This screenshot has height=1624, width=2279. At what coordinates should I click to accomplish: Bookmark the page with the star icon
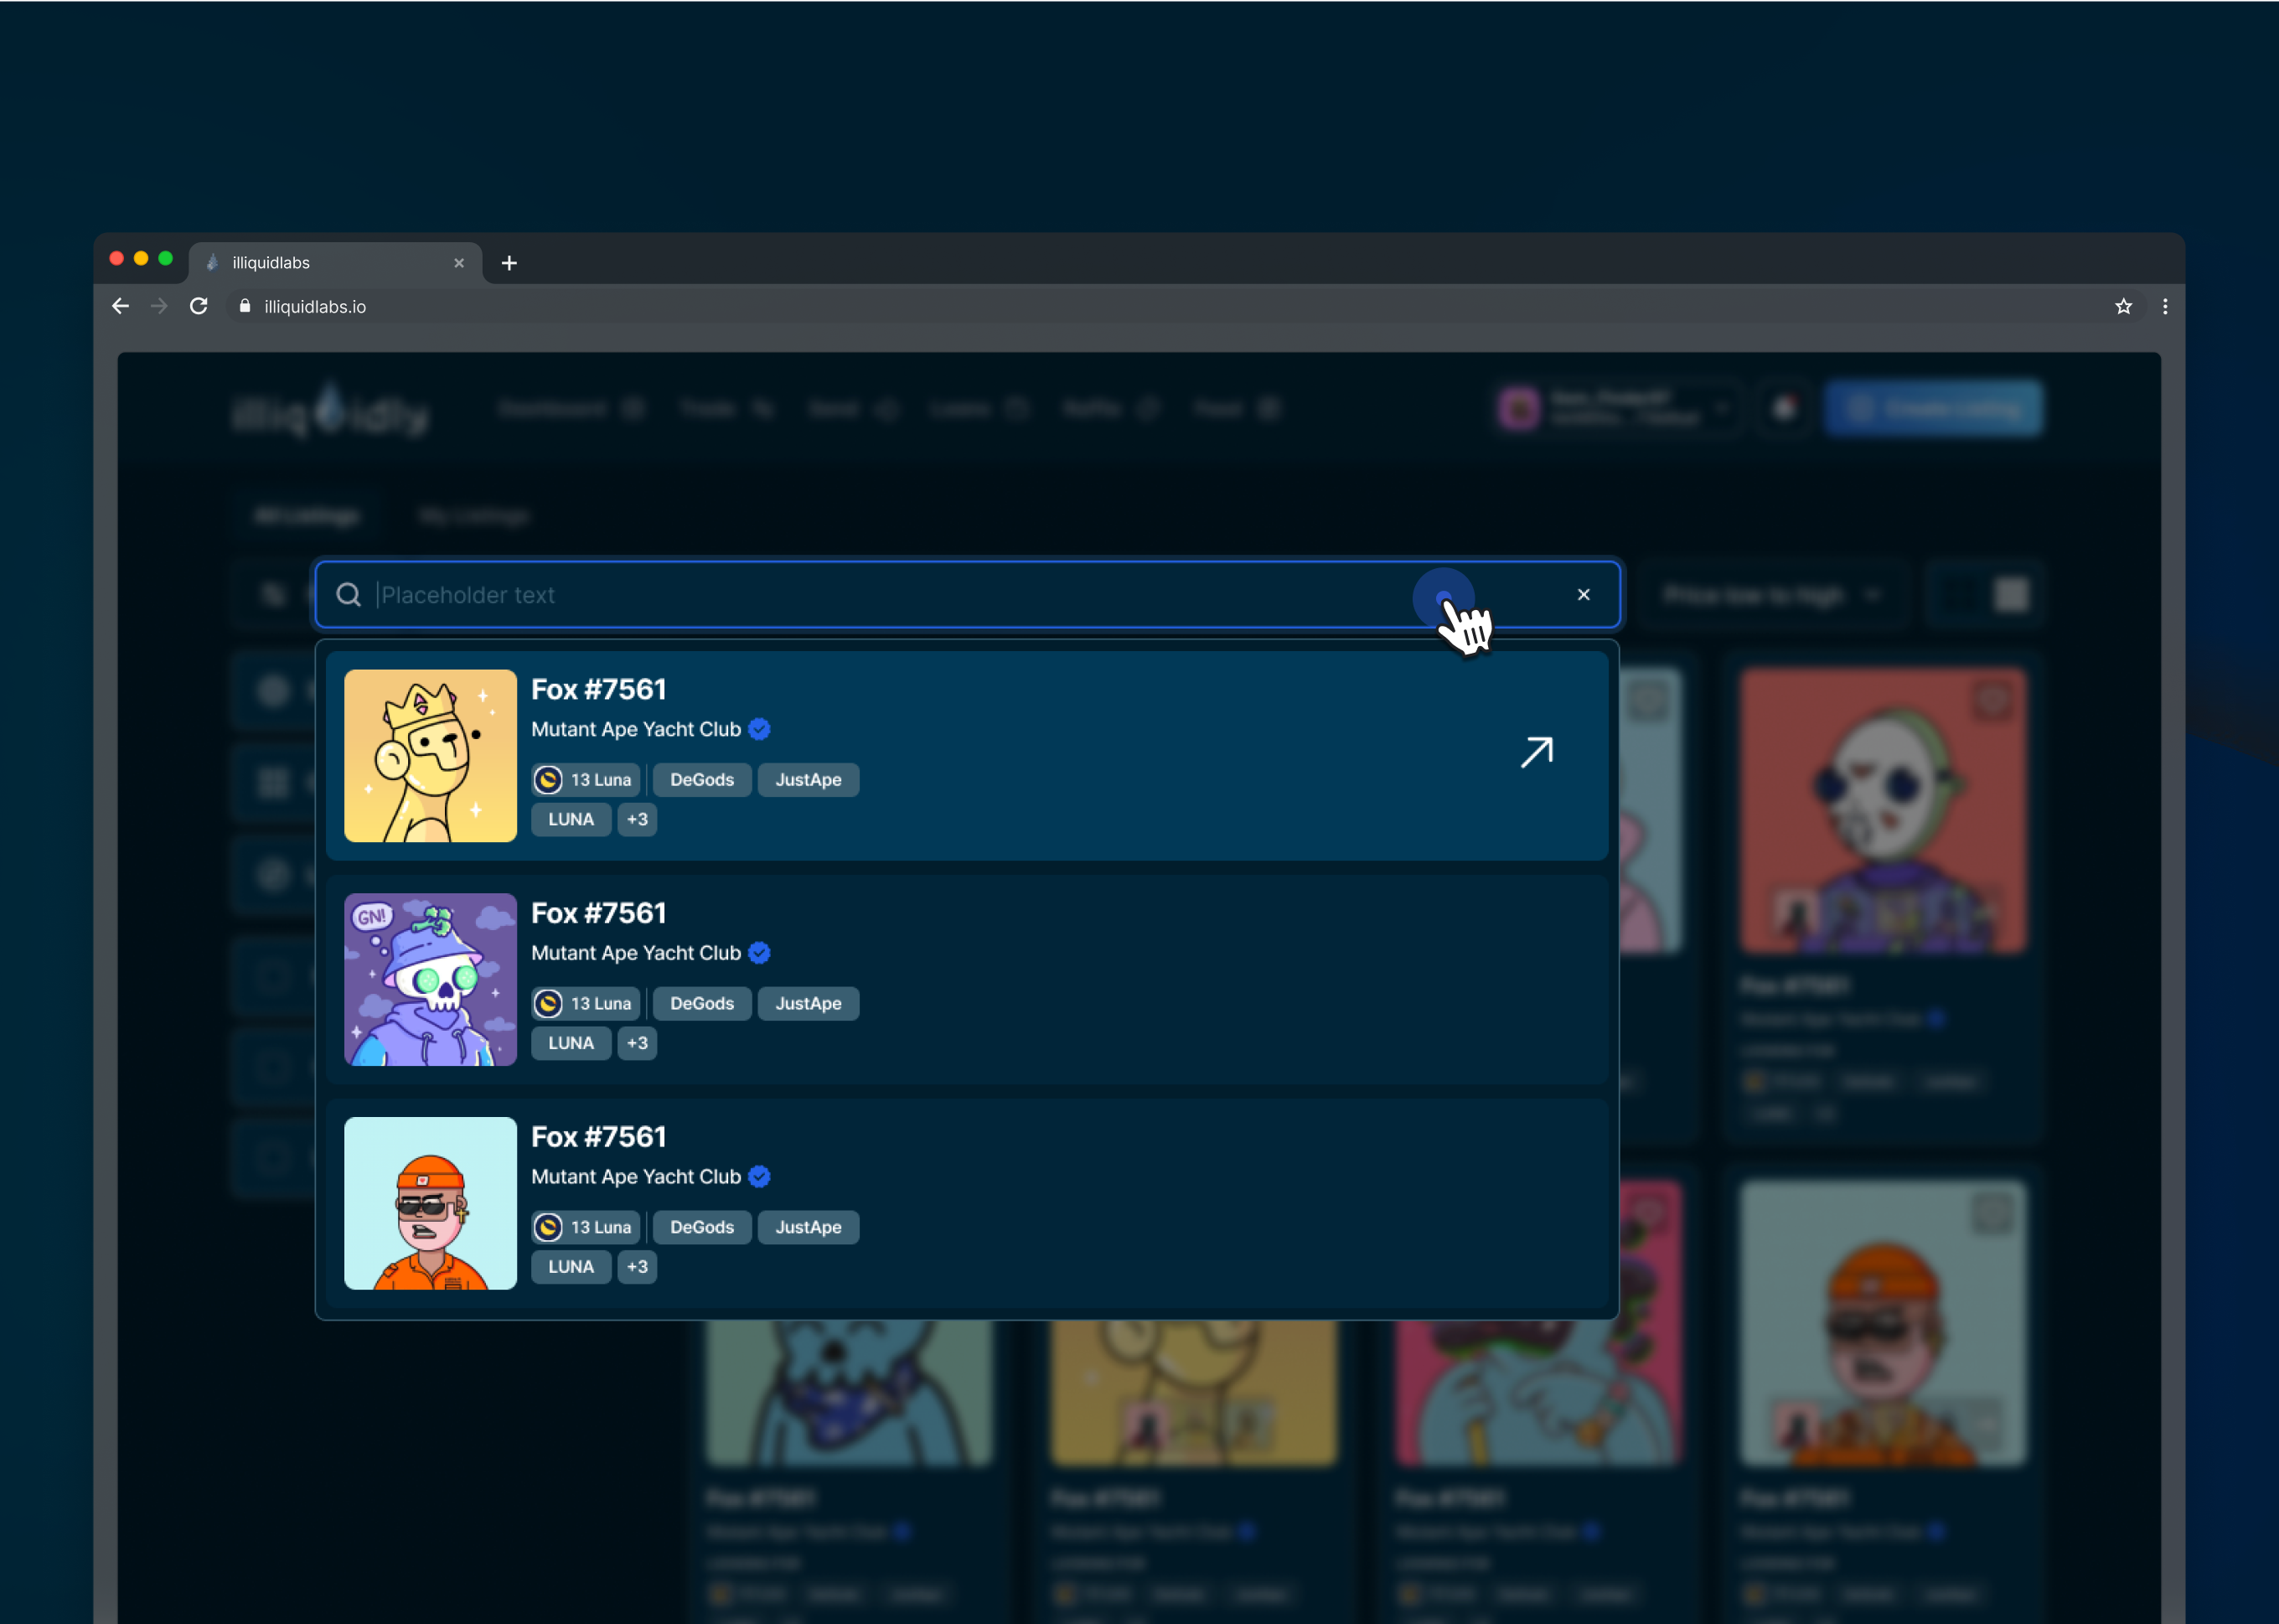click(x=2123, y=306)
